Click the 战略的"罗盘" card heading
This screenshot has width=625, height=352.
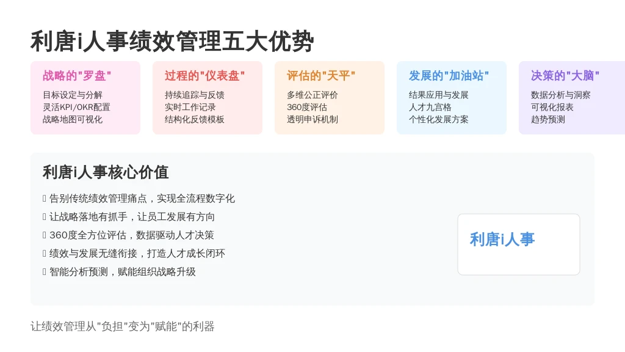click(x=77, y=75)
